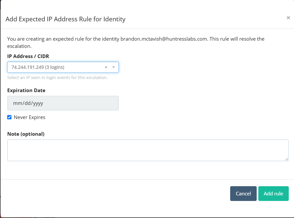Click the Note (optional) label
This screenshot has width=294, height=218.
(26, 134)
